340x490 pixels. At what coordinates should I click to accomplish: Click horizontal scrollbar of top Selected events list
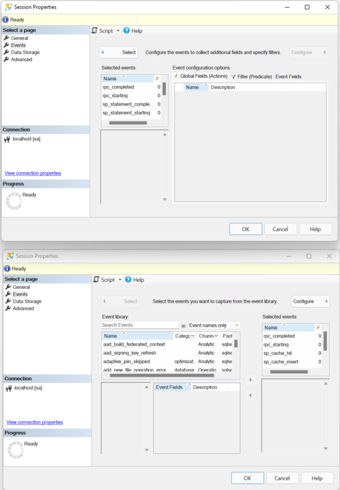(128, 123)
